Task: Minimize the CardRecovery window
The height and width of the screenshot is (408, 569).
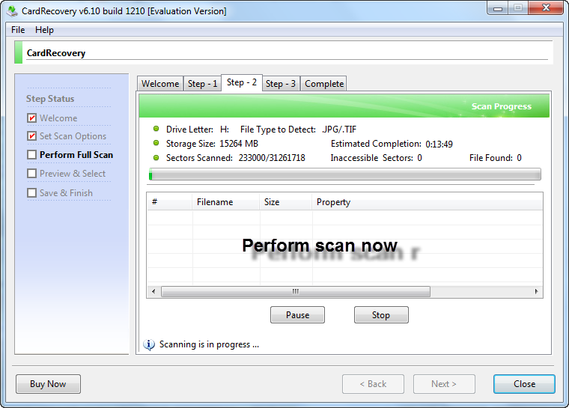Action: 498,8
